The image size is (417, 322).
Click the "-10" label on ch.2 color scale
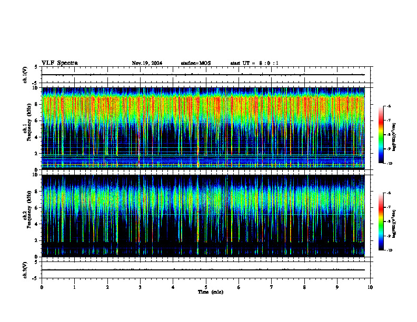(x=389, y=250)
